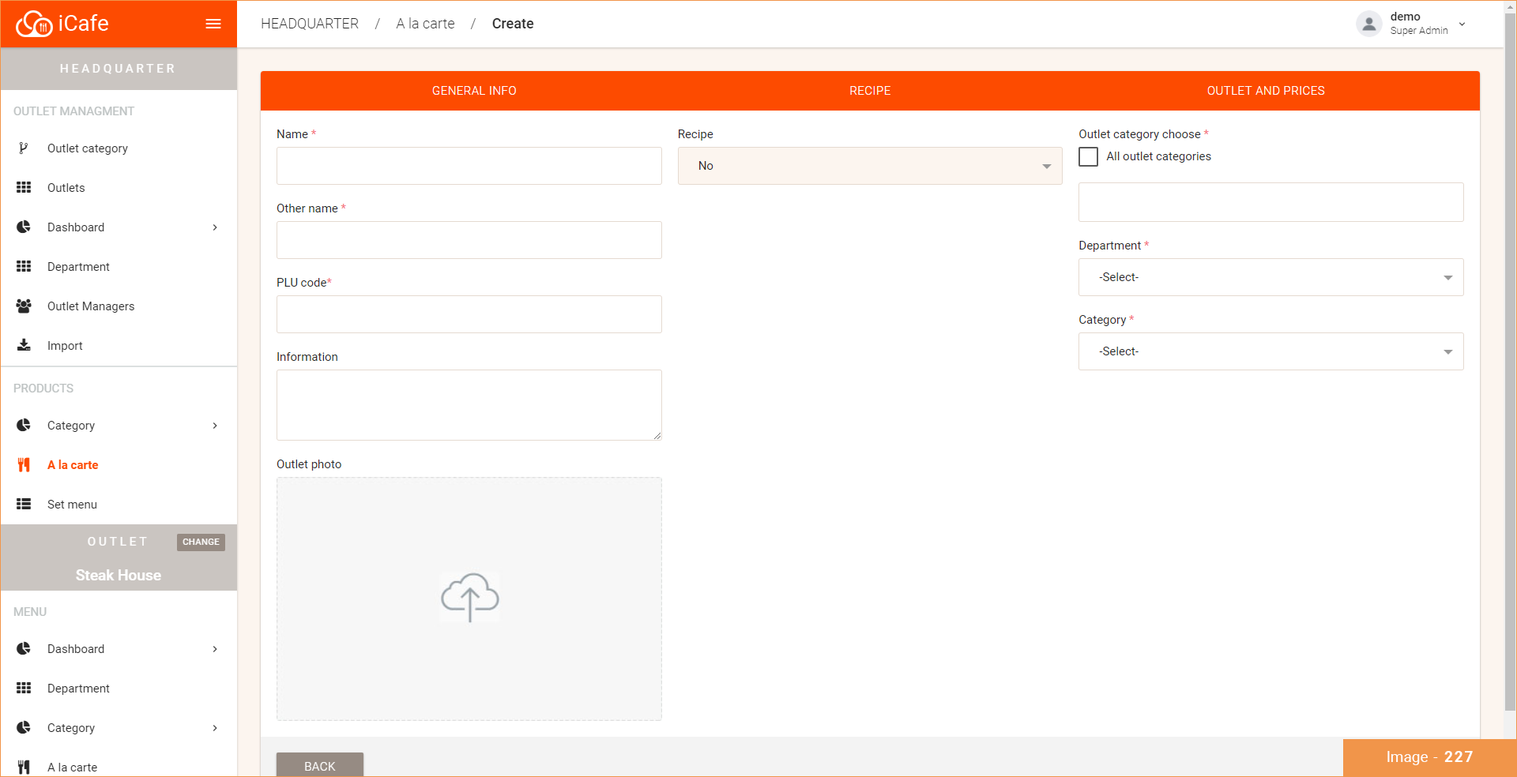The height and width of the screenshot is (777, 1517).
Task: Expand Category chevron under Products
Action: 215,426
